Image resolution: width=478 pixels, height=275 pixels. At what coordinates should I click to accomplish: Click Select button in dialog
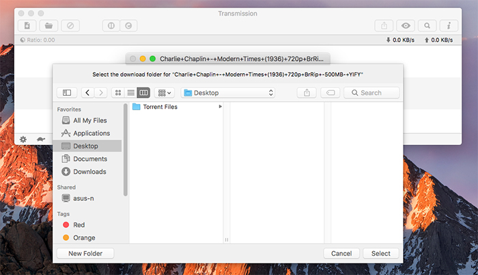381,253
